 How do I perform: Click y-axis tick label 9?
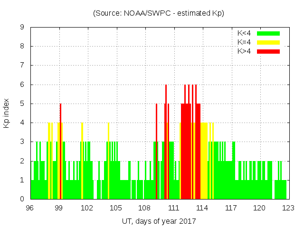pyautogui.click(x=22, y=27)
